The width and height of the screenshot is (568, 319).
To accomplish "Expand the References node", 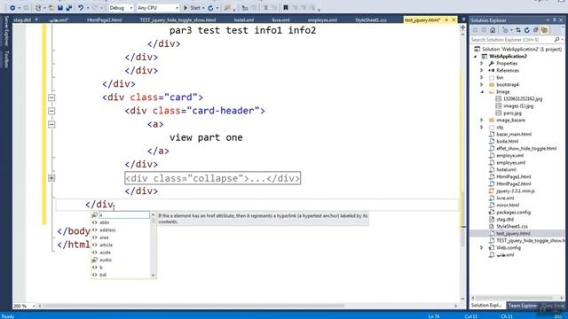I will 482,71.
